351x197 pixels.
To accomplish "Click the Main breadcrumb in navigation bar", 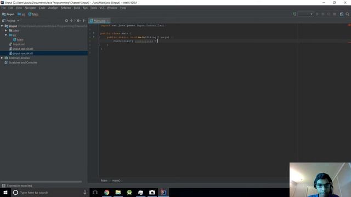I will [33, 14].
